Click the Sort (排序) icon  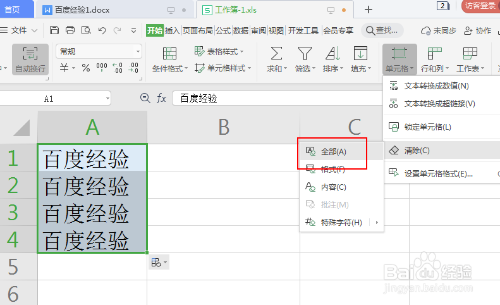point(332,59)
